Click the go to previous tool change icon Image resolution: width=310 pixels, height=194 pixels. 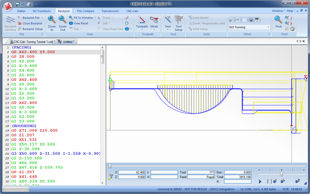[293, 23]
